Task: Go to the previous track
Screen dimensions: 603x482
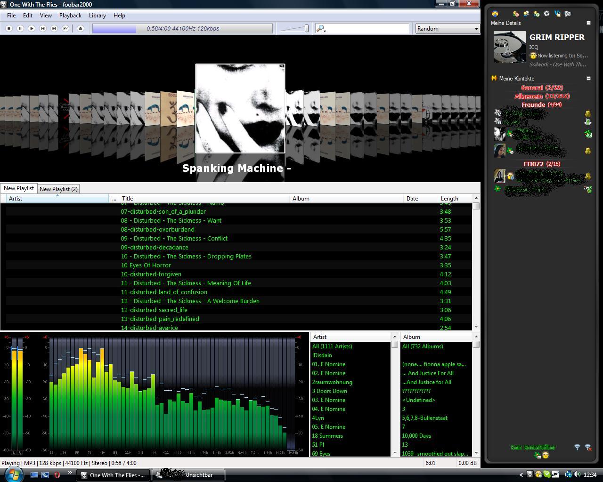Action: pyautogui.click(x=43, y=29)
